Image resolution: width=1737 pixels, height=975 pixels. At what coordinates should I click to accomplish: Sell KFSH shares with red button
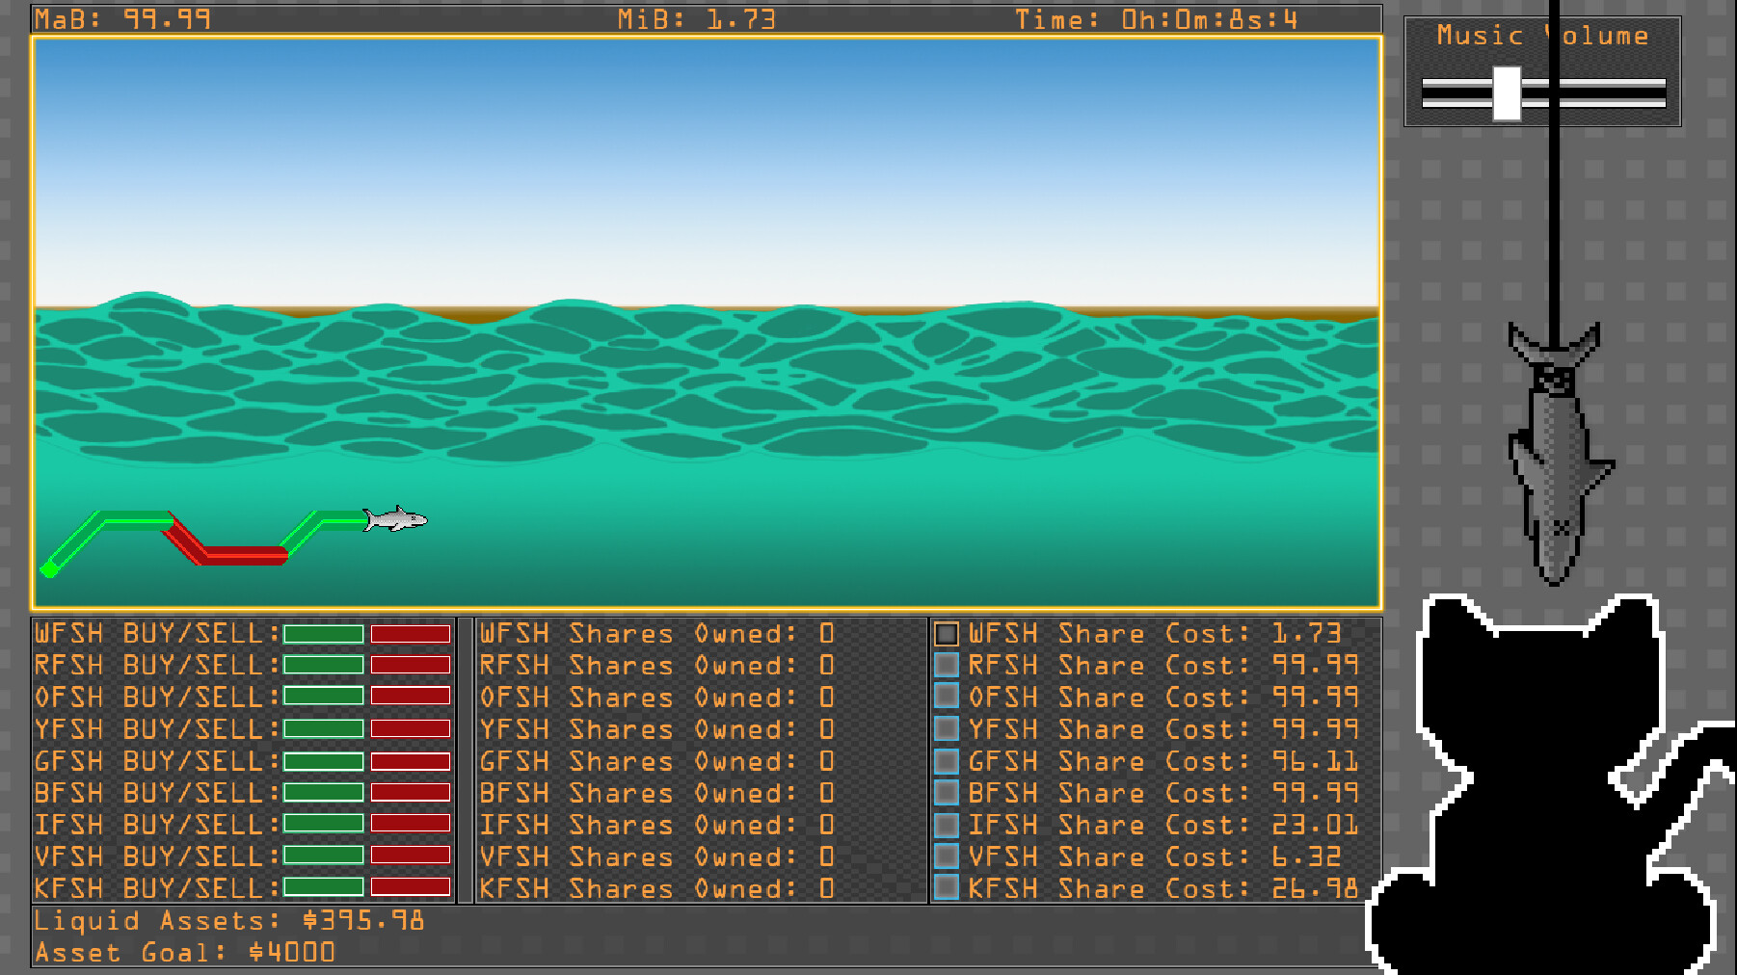(411, 887)
